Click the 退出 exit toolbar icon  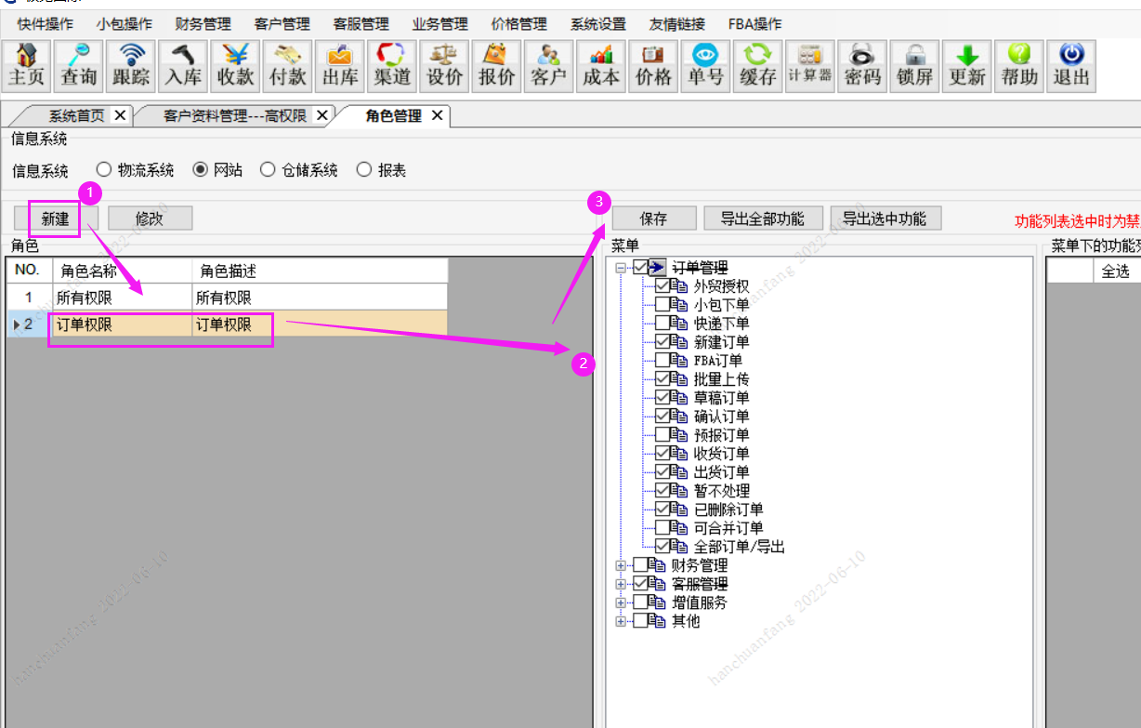[1071, 66]
